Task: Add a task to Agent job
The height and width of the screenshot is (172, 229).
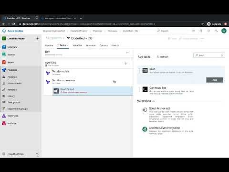Action: (126, 64)
